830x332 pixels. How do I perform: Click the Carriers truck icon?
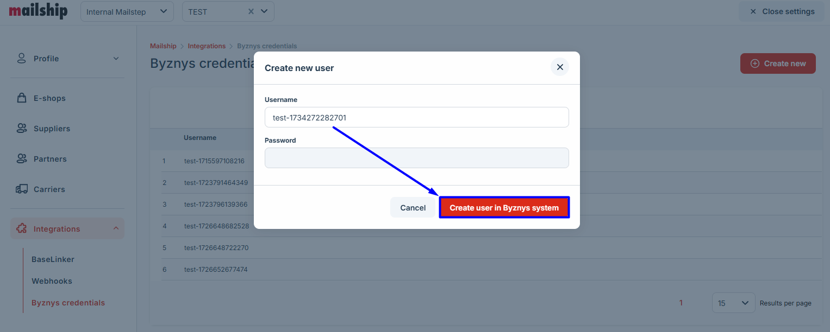point(22,189)
